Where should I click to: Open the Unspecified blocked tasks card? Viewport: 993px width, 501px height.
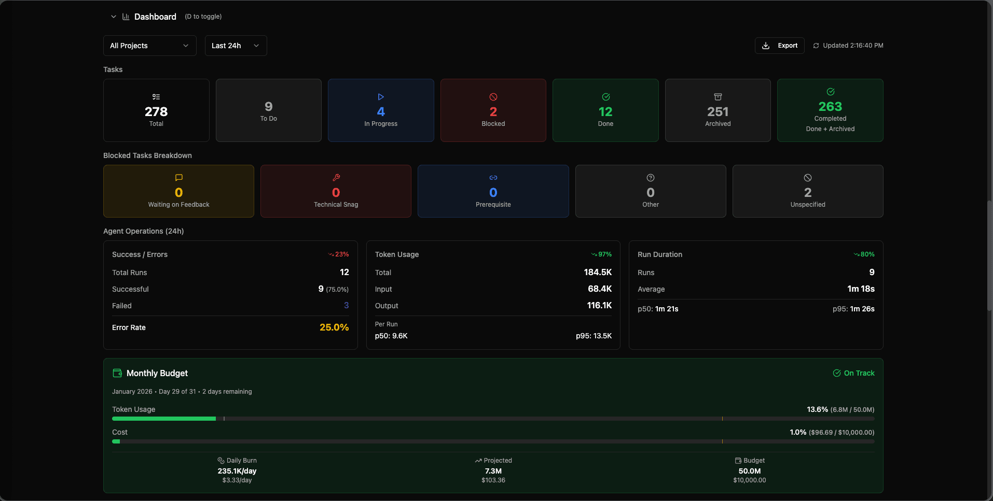point(807,191)
